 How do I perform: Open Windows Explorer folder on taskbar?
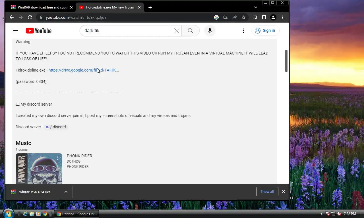[x=32, y=214]
